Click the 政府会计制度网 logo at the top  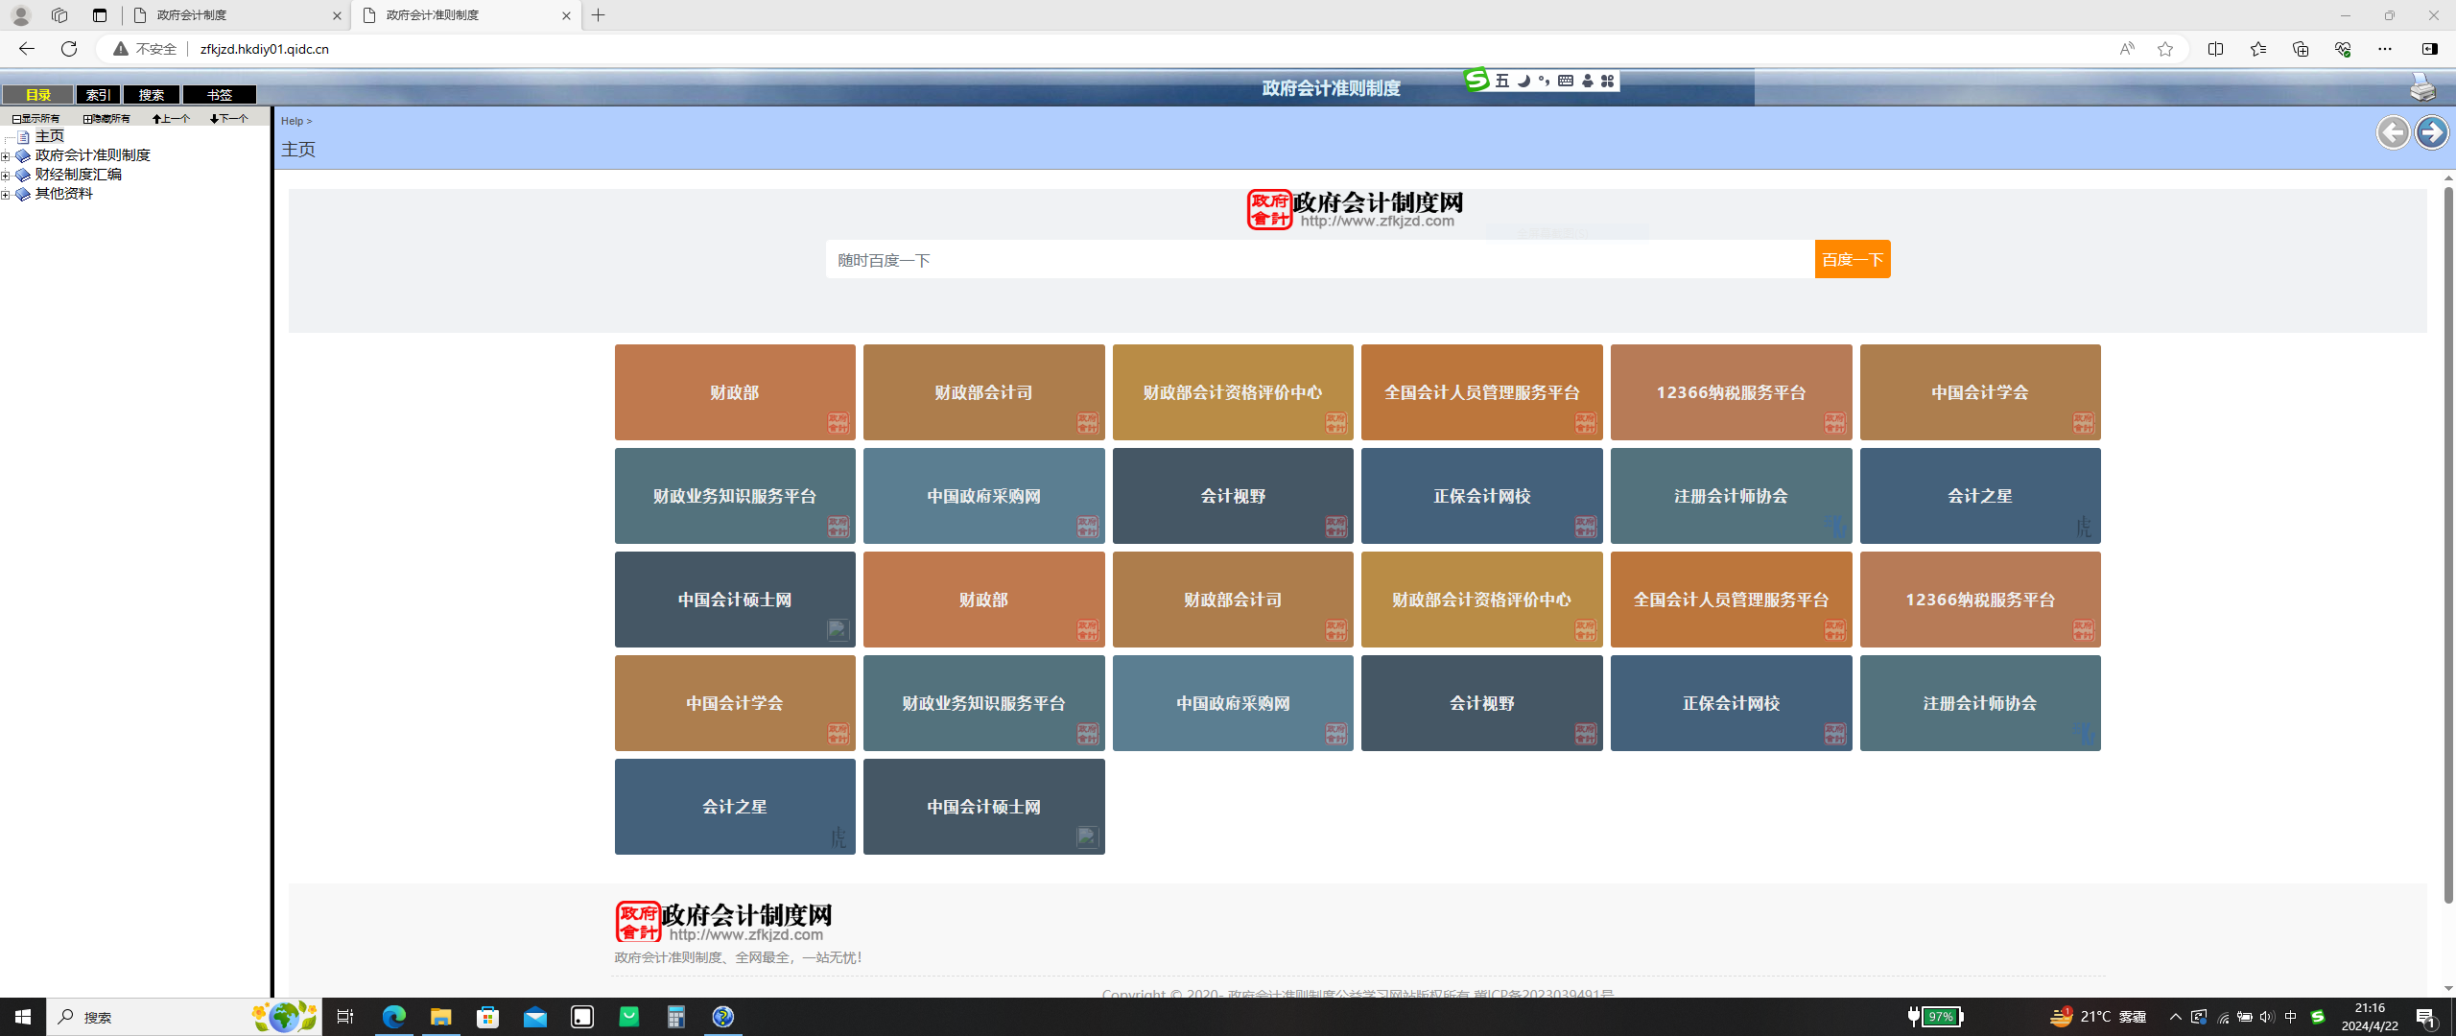point(1355,209)
